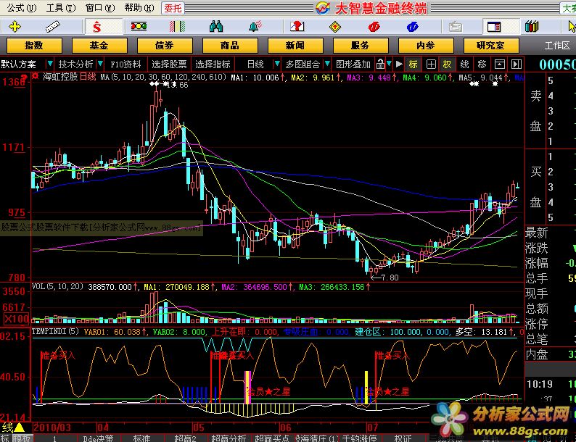Switch to the 千钧涨停 tab

point(359,438)
